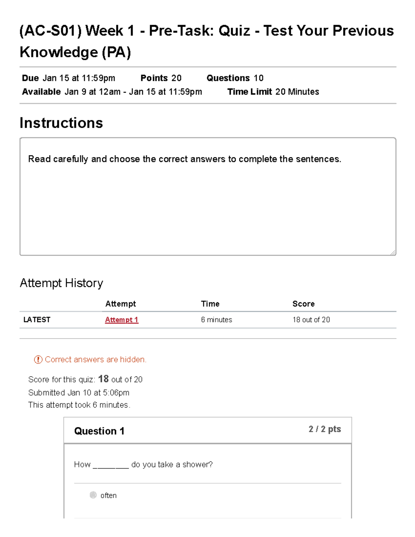Click the 'Time' column header

coord(211,304)
